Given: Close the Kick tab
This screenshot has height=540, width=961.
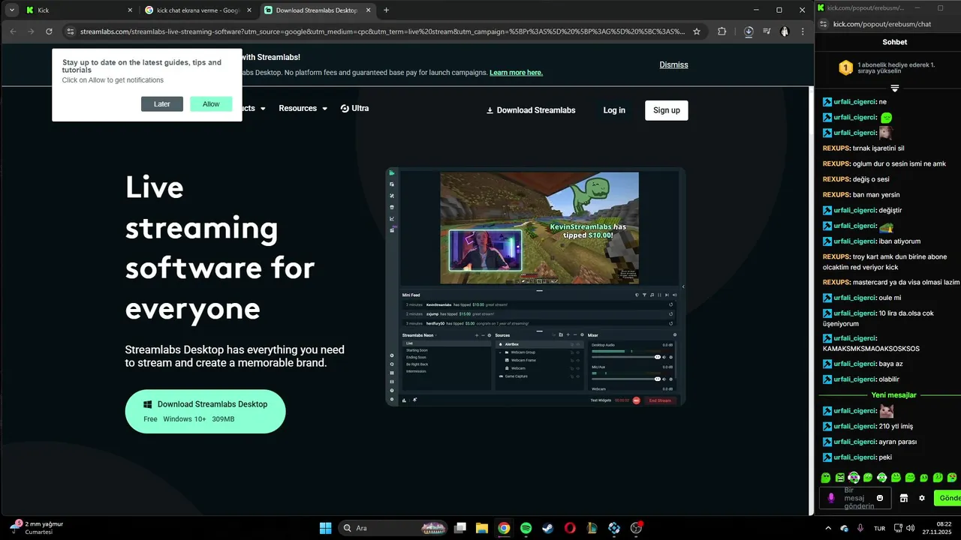Looking at the screenshot, I should [130, 10].
